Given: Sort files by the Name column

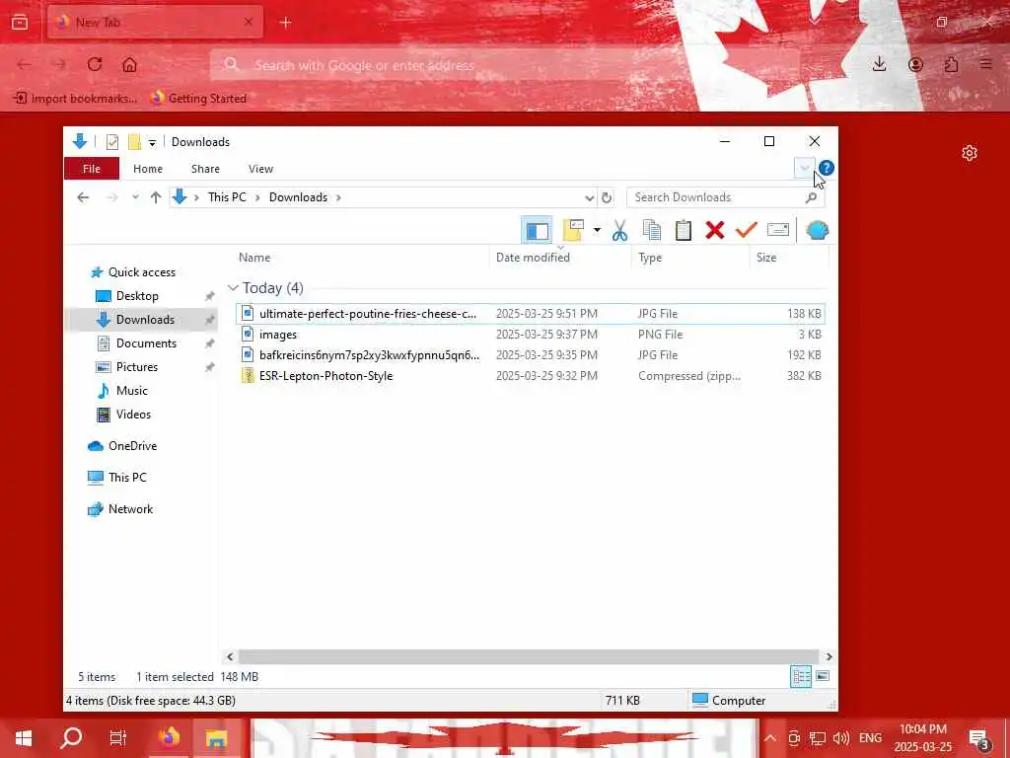Looking at the screenshot, I should (x=254, y=258).
